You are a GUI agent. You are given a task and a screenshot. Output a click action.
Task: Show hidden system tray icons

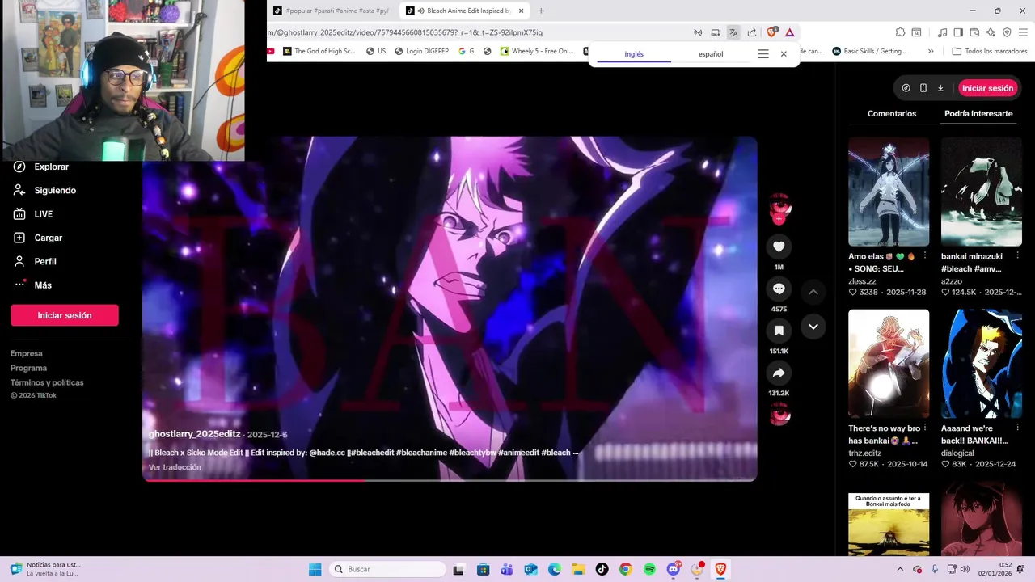900,569
